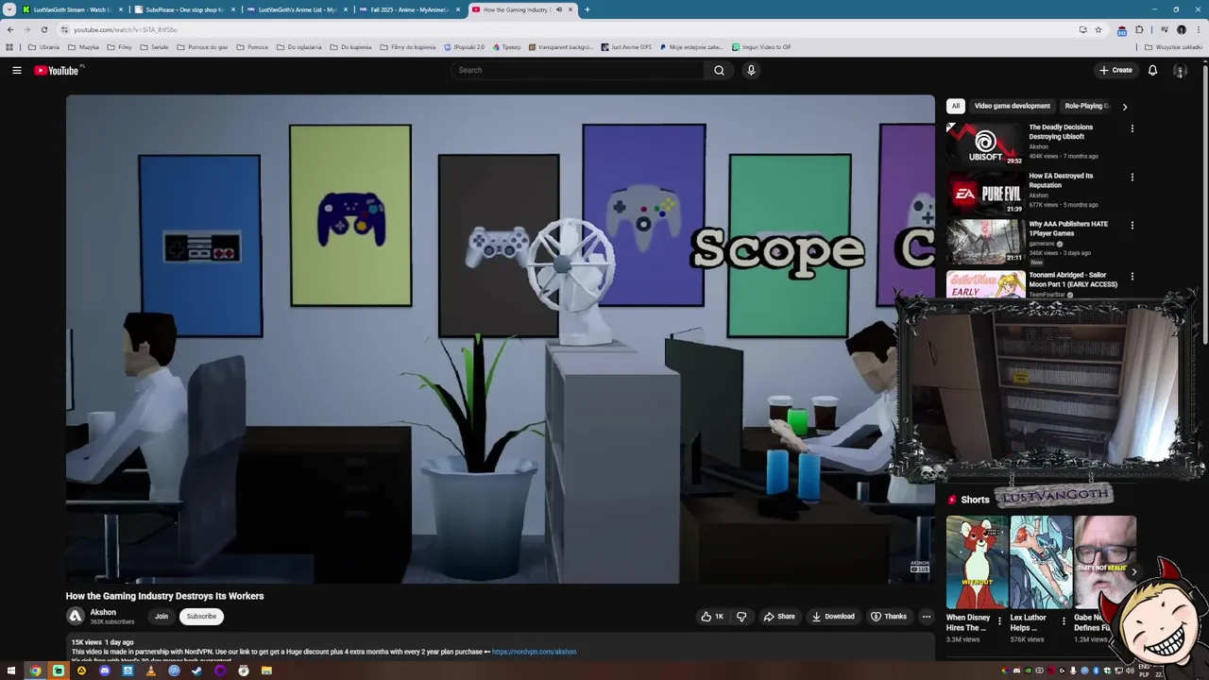Open Akshon channel avatar
This screenshot has width=1209, height=680.
tap(76, 616)
